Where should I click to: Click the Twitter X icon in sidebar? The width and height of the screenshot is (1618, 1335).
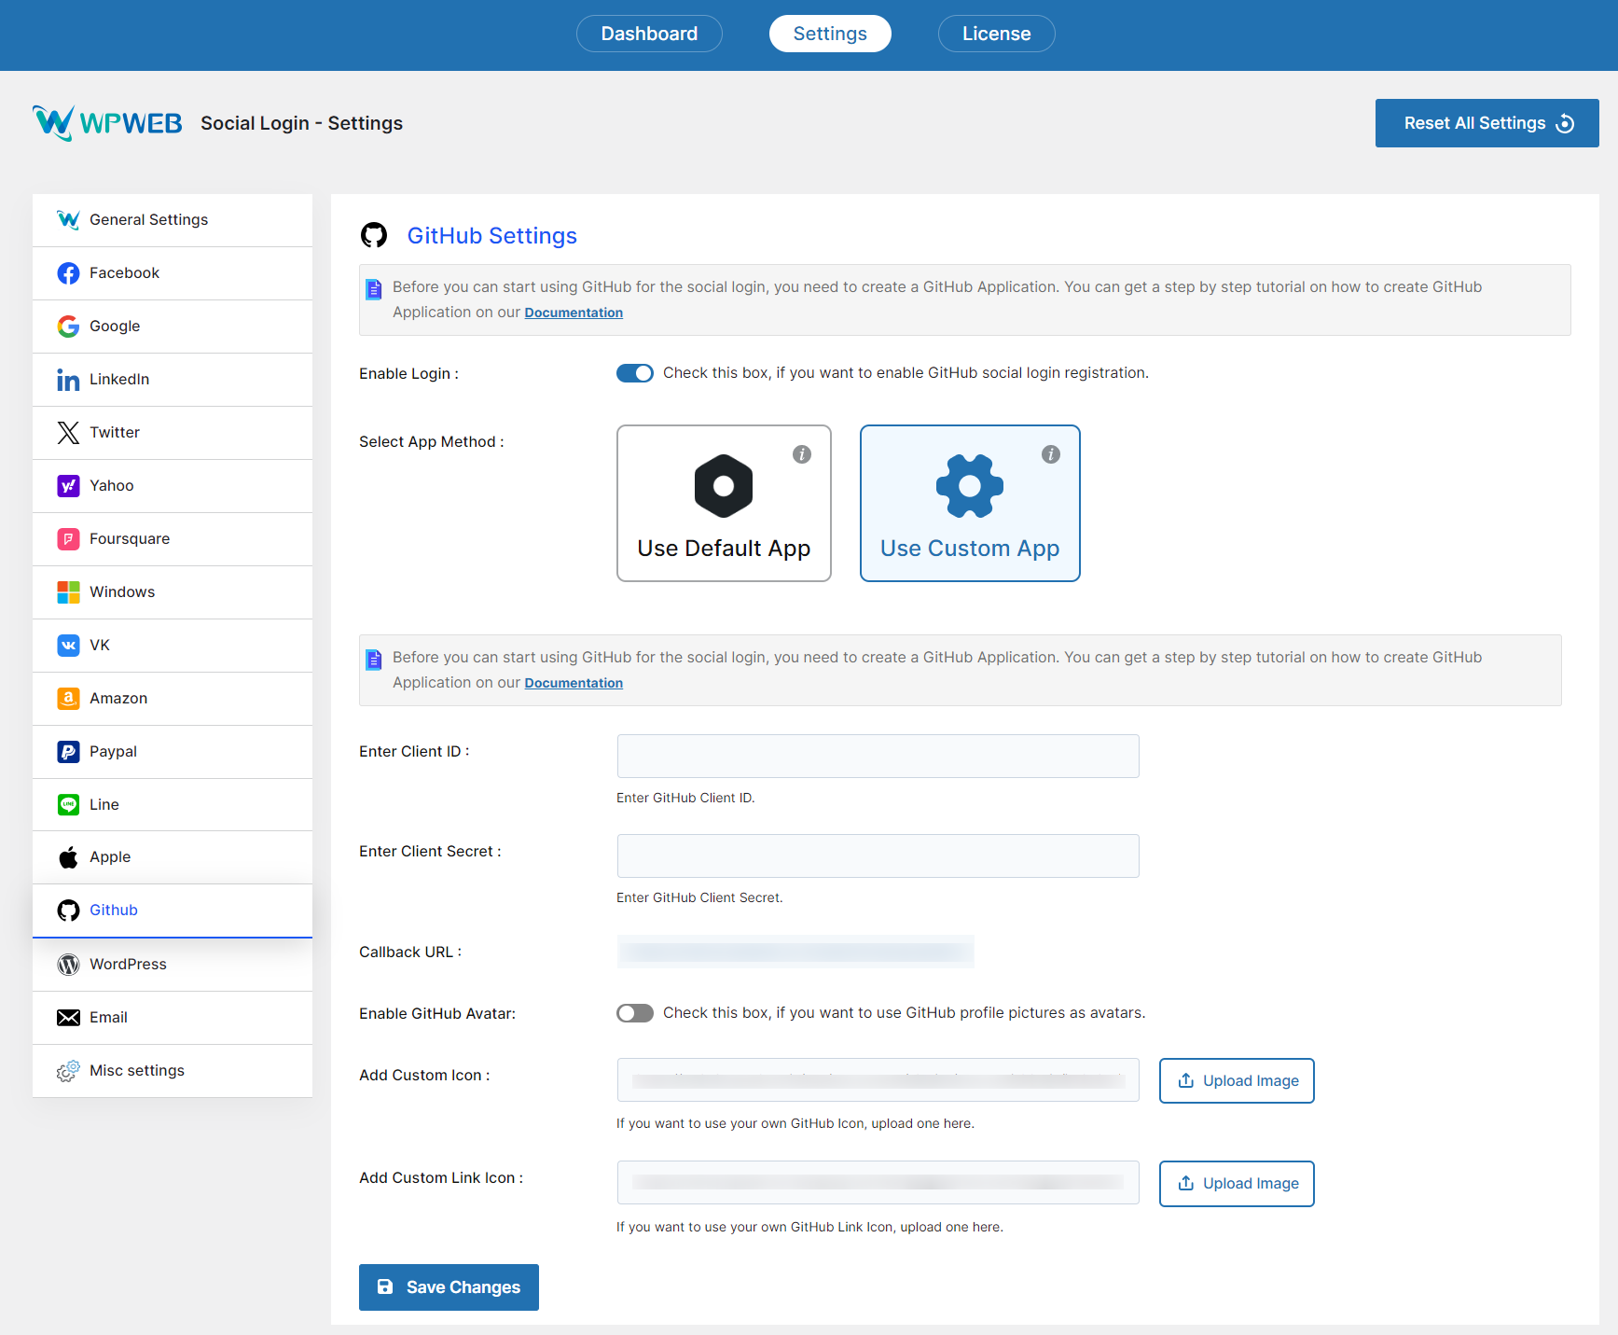coord(68,432)
